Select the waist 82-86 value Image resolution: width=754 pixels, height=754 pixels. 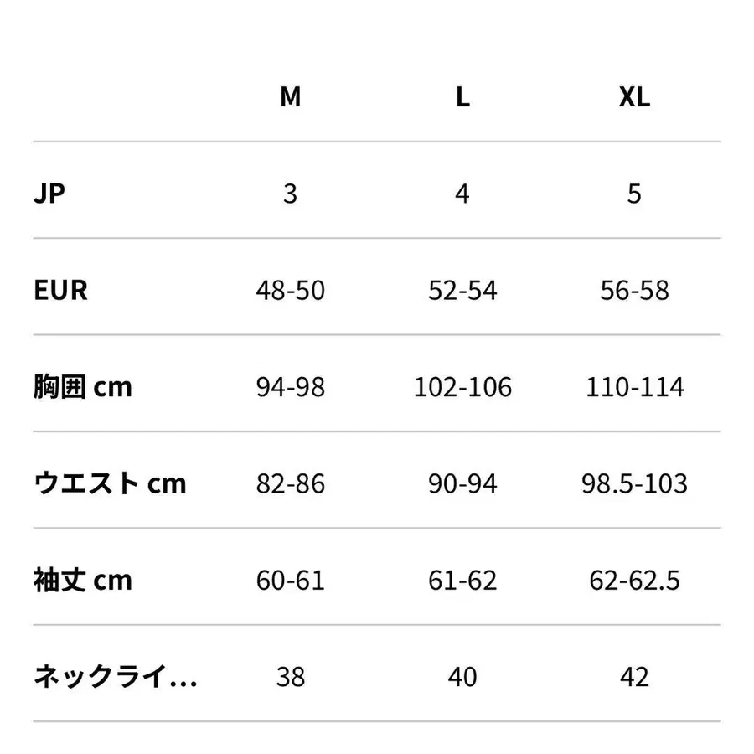[x=290, y=483]
